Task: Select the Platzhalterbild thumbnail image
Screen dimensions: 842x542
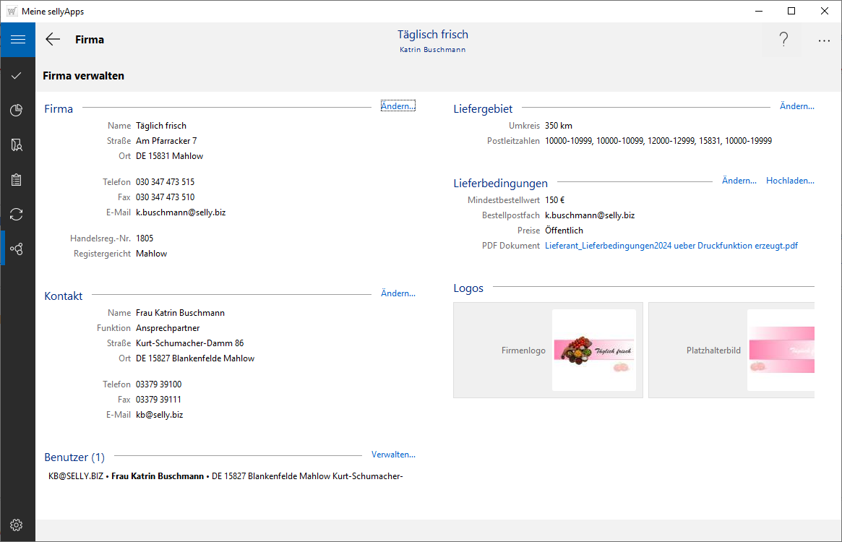Action: coord(781,350)
